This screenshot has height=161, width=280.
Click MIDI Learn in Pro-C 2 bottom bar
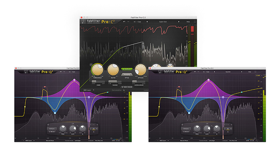point(87,90)
